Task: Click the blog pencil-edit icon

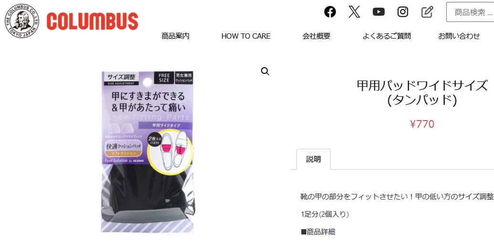Action: pos(427,12)
